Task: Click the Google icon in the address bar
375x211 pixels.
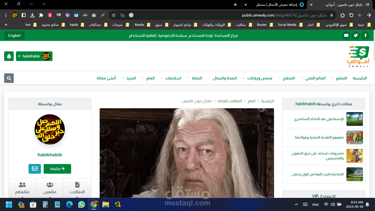Action: click(131, 15)
